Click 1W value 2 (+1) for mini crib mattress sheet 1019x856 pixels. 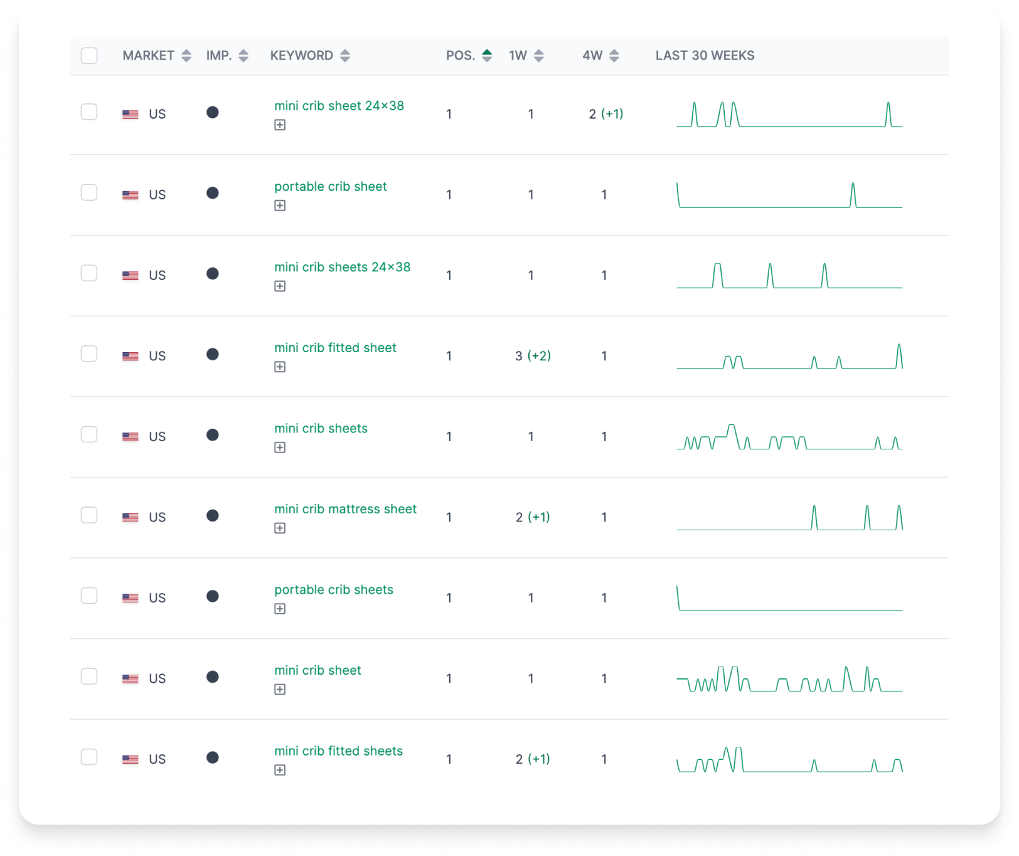533,517
